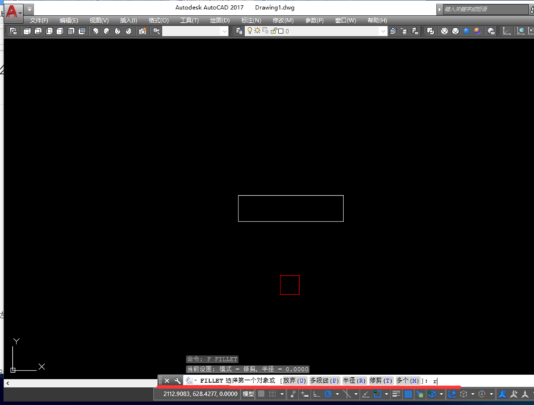Close the command line window
The width and height of the screenshot is (534, 405).
[167, 381]
